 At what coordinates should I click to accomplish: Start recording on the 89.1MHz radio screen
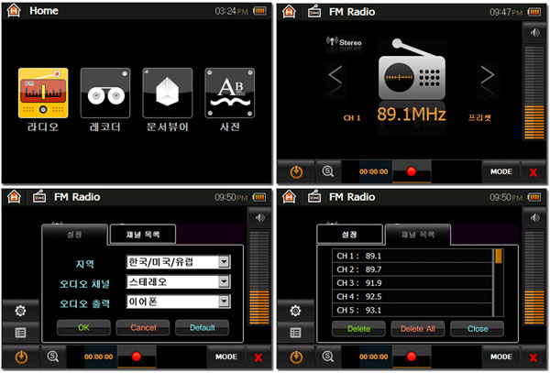pyautogui.click(x=411, y=171)
